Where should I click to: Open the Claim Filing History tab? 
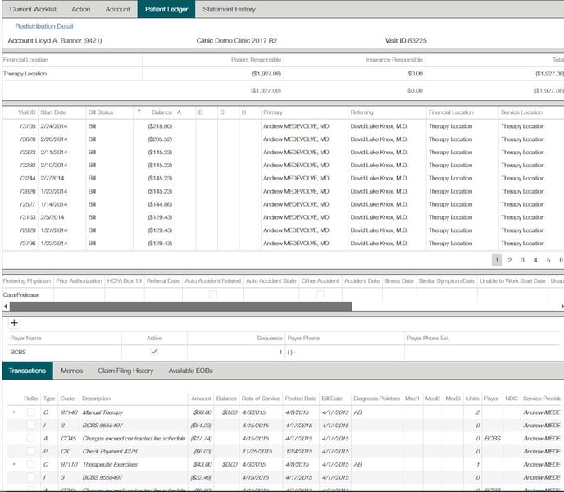pyautogui.click(x=125, y=371)
